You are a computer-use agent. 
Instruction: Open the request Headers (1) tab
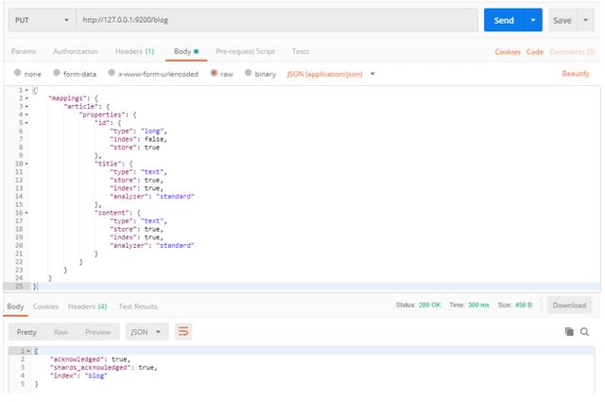[x=134, y=51]
